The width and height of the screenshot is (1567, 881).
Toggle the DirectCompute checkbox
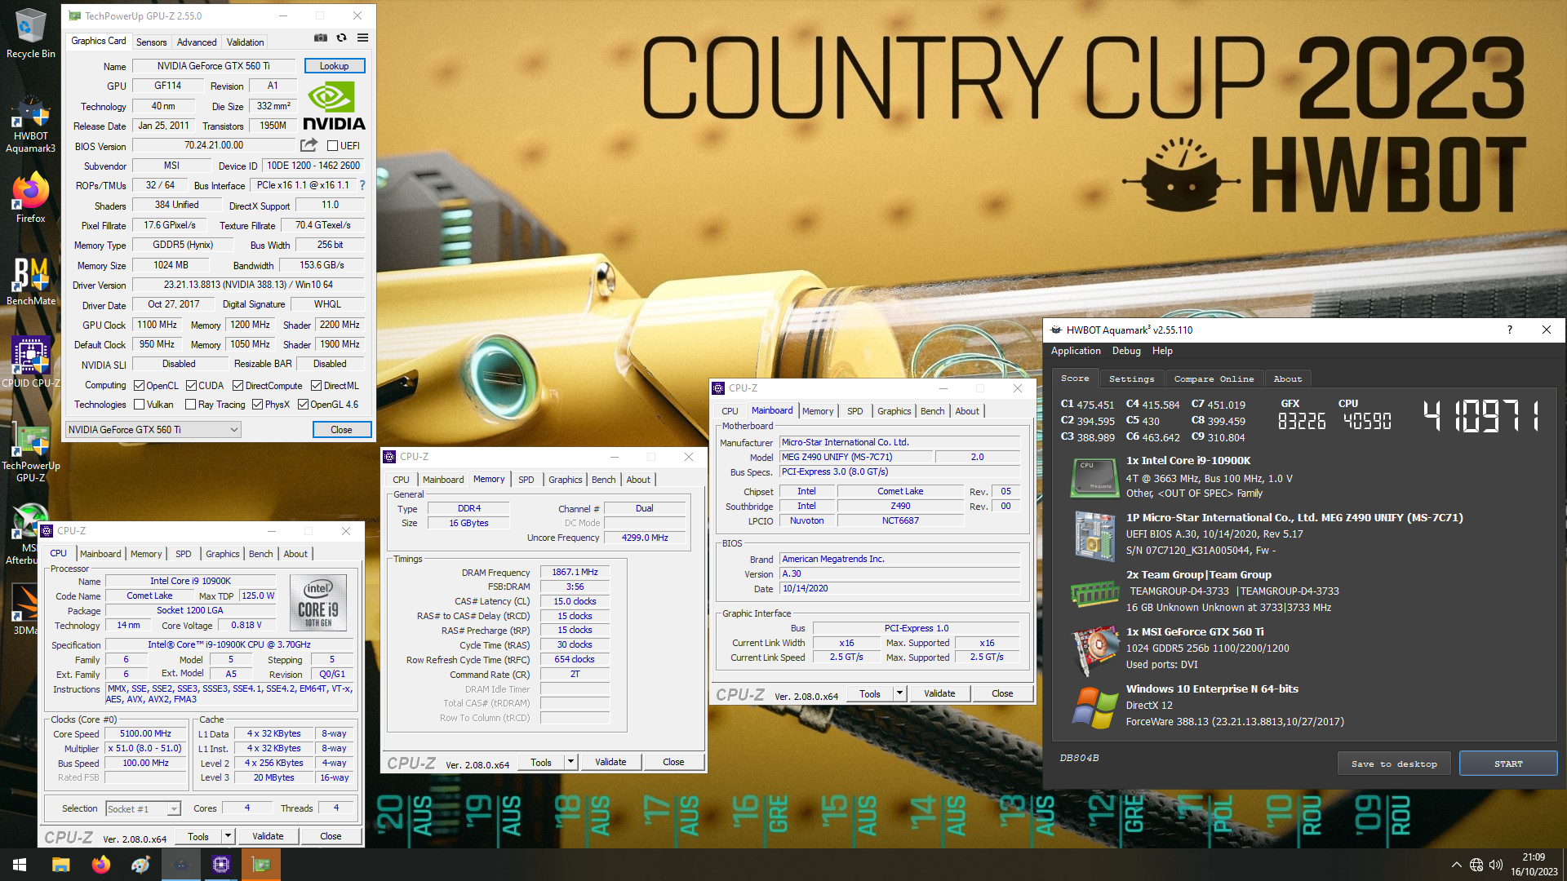pos(237,386)
